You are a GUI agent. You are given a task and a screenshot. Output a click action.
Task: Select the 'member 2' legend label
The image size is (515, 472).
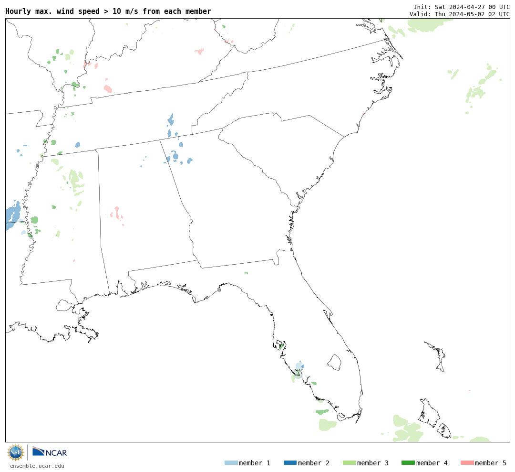(x=314, y=463)
